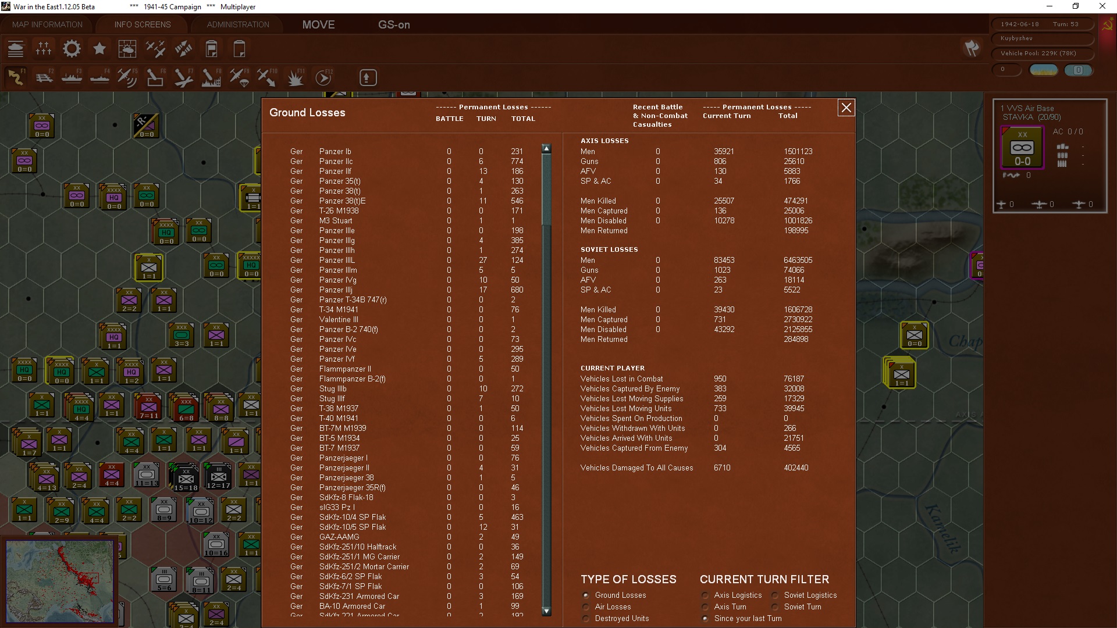Click the yellow 1=1 unit stack near Chap
Screen dimensions: 1117x628
point(901,374)
